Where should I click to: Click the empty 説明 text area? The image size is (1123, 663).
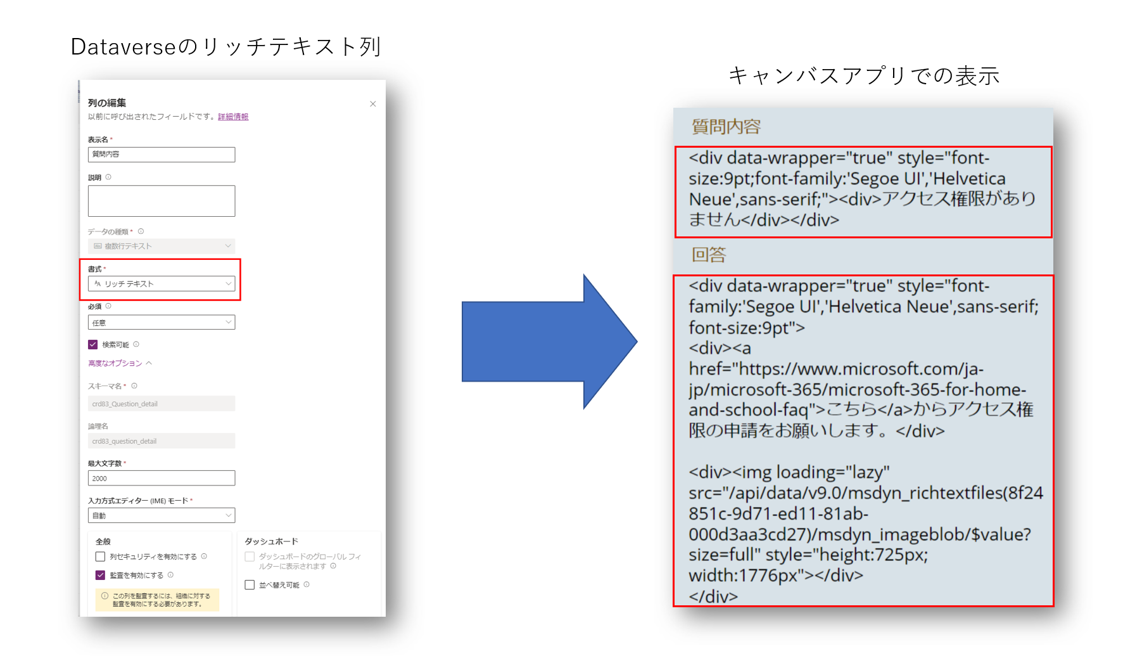[x=162, y=201]
